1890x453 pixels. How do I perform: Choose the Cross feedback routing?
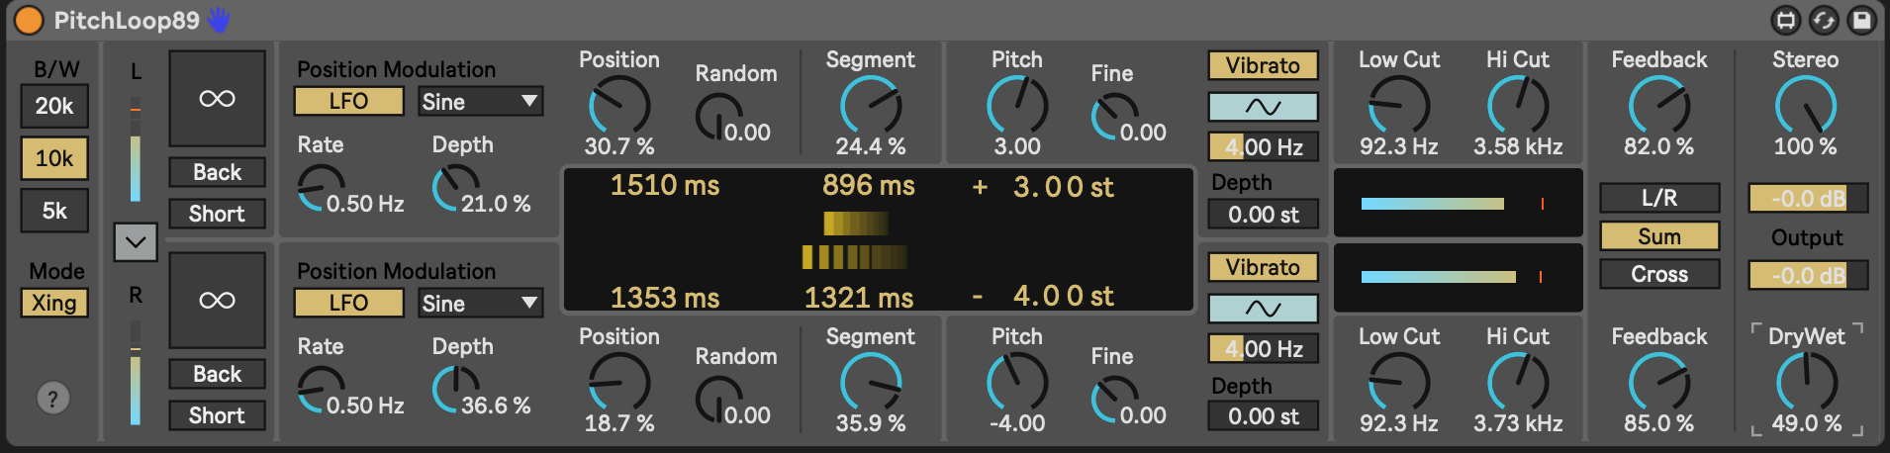point(1659,274)
